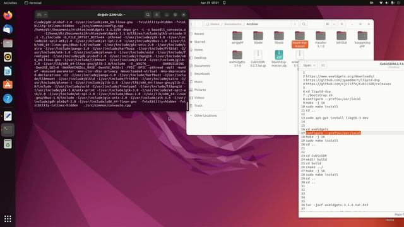Viewport: 404px width, 227px height.
Task: Click the new document icon in the text editor
Action: coord(323,66)
